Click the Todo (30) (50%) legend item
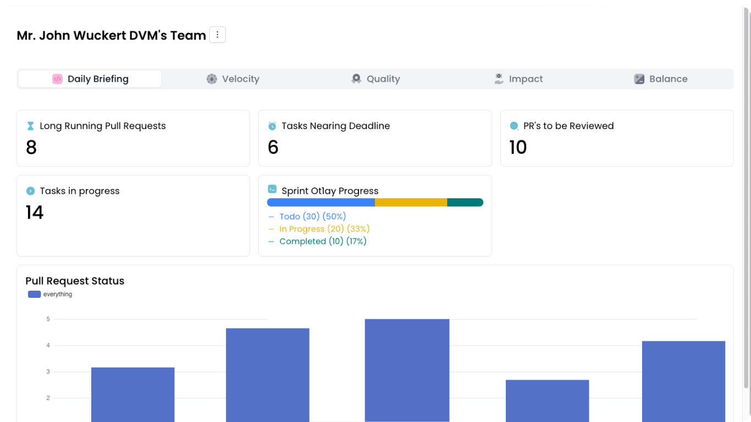This screenshot has height=422, width=751. point(312,216)
